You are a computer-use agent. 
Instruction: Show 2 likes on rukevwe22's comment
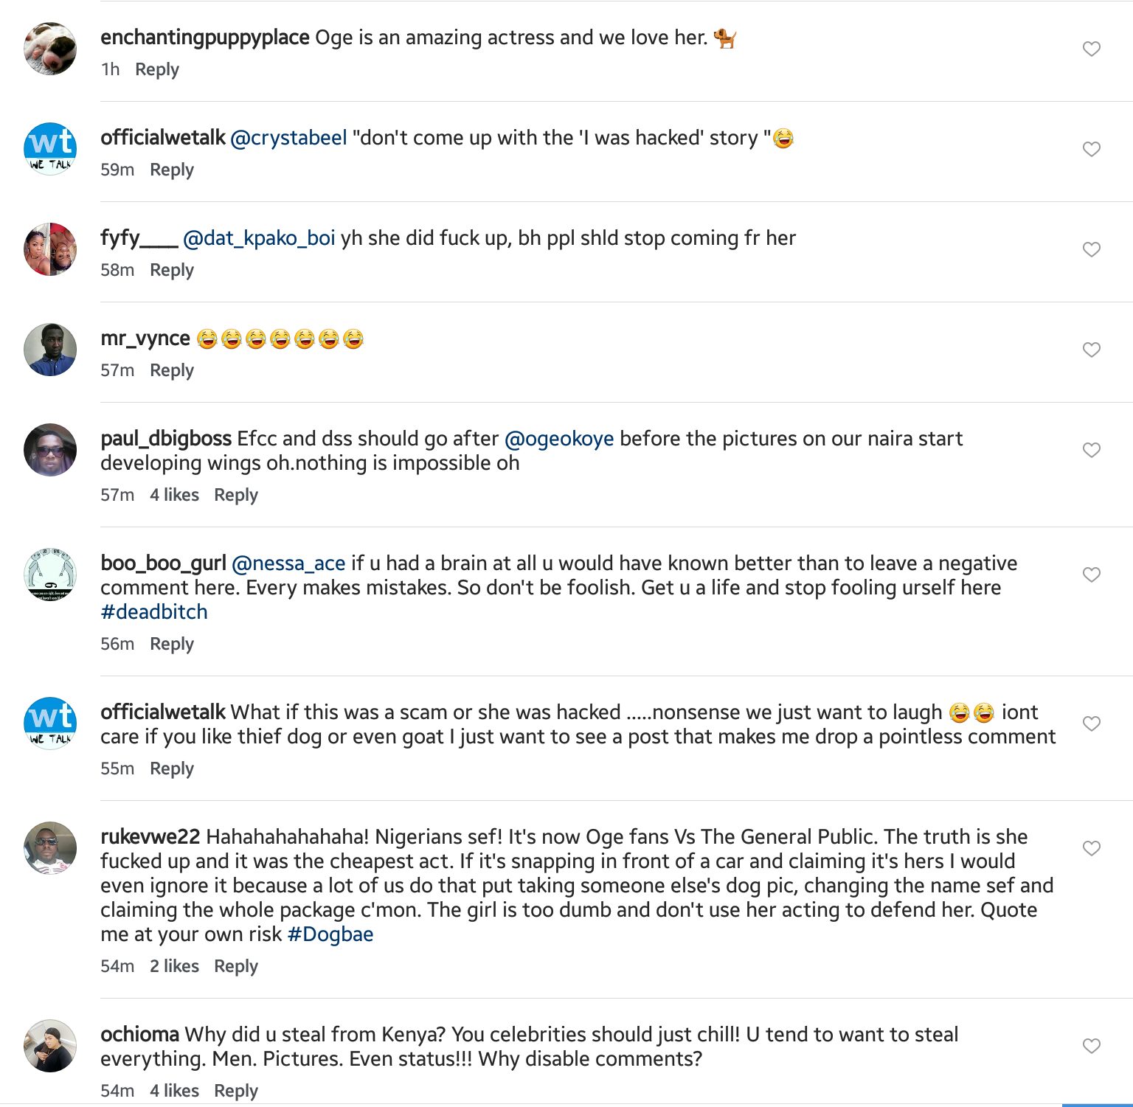(174, 966)
